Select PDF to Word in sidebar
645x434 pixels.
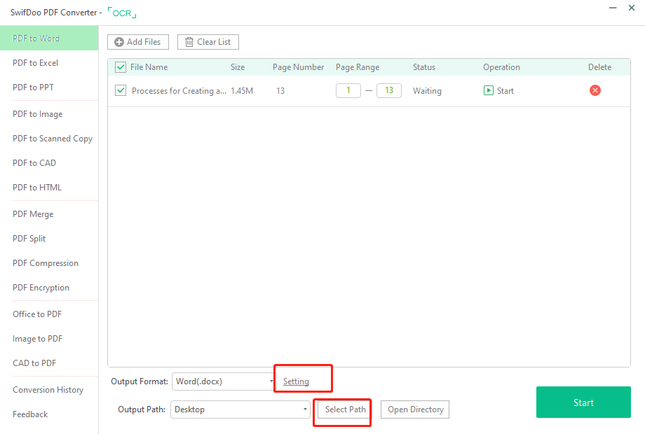tap(49, 38)
